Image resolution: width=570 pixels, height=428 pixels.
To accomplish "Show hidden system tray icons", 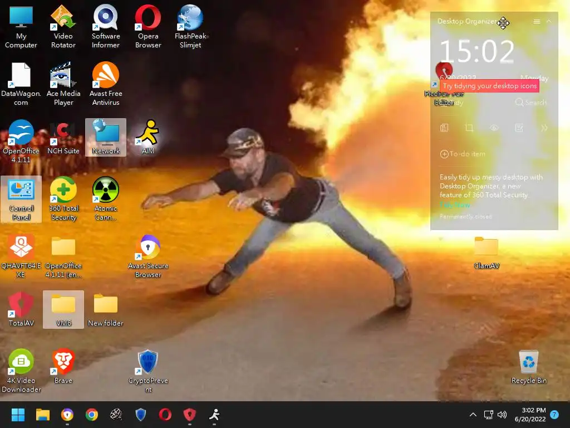I will tap(473, 415).
